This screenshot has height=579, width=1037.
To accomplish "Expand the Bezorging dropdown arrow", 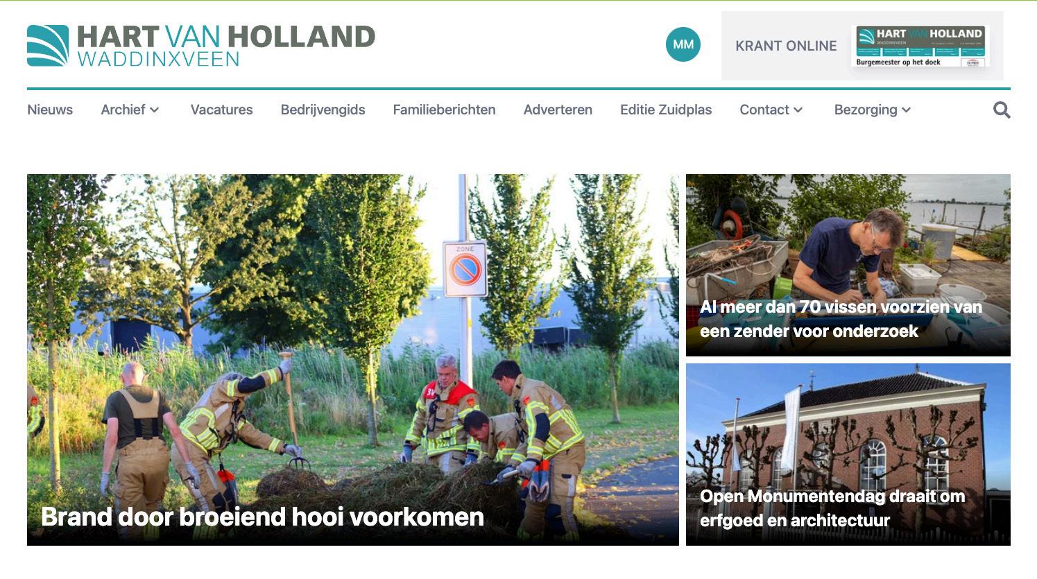I will [907, 110].
